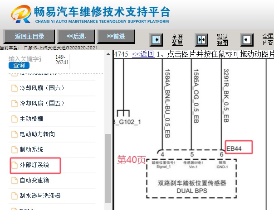The image size is (274, 210).
Task: Click the 电动助力转向 document icon
Action: pyautogui.click(x=15, y=134)
